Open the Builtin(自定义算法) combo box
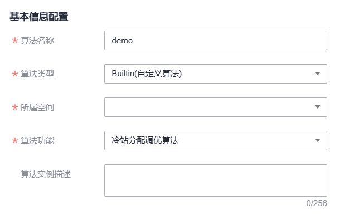 point(216,74)
